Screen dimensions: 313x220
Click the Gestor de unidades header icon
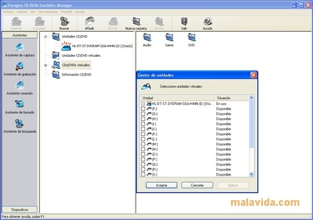pos(146,86)
